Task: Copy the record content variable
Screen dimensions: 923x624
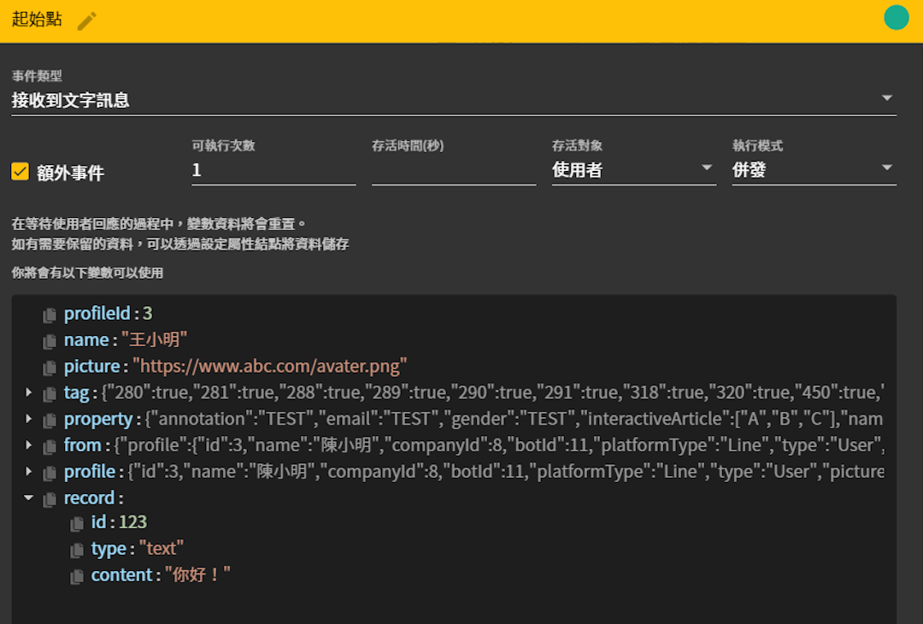Action: (77, 577)
